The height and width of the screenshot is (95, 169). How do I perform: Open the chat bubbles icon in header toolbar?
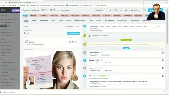(x=121, y=10)
